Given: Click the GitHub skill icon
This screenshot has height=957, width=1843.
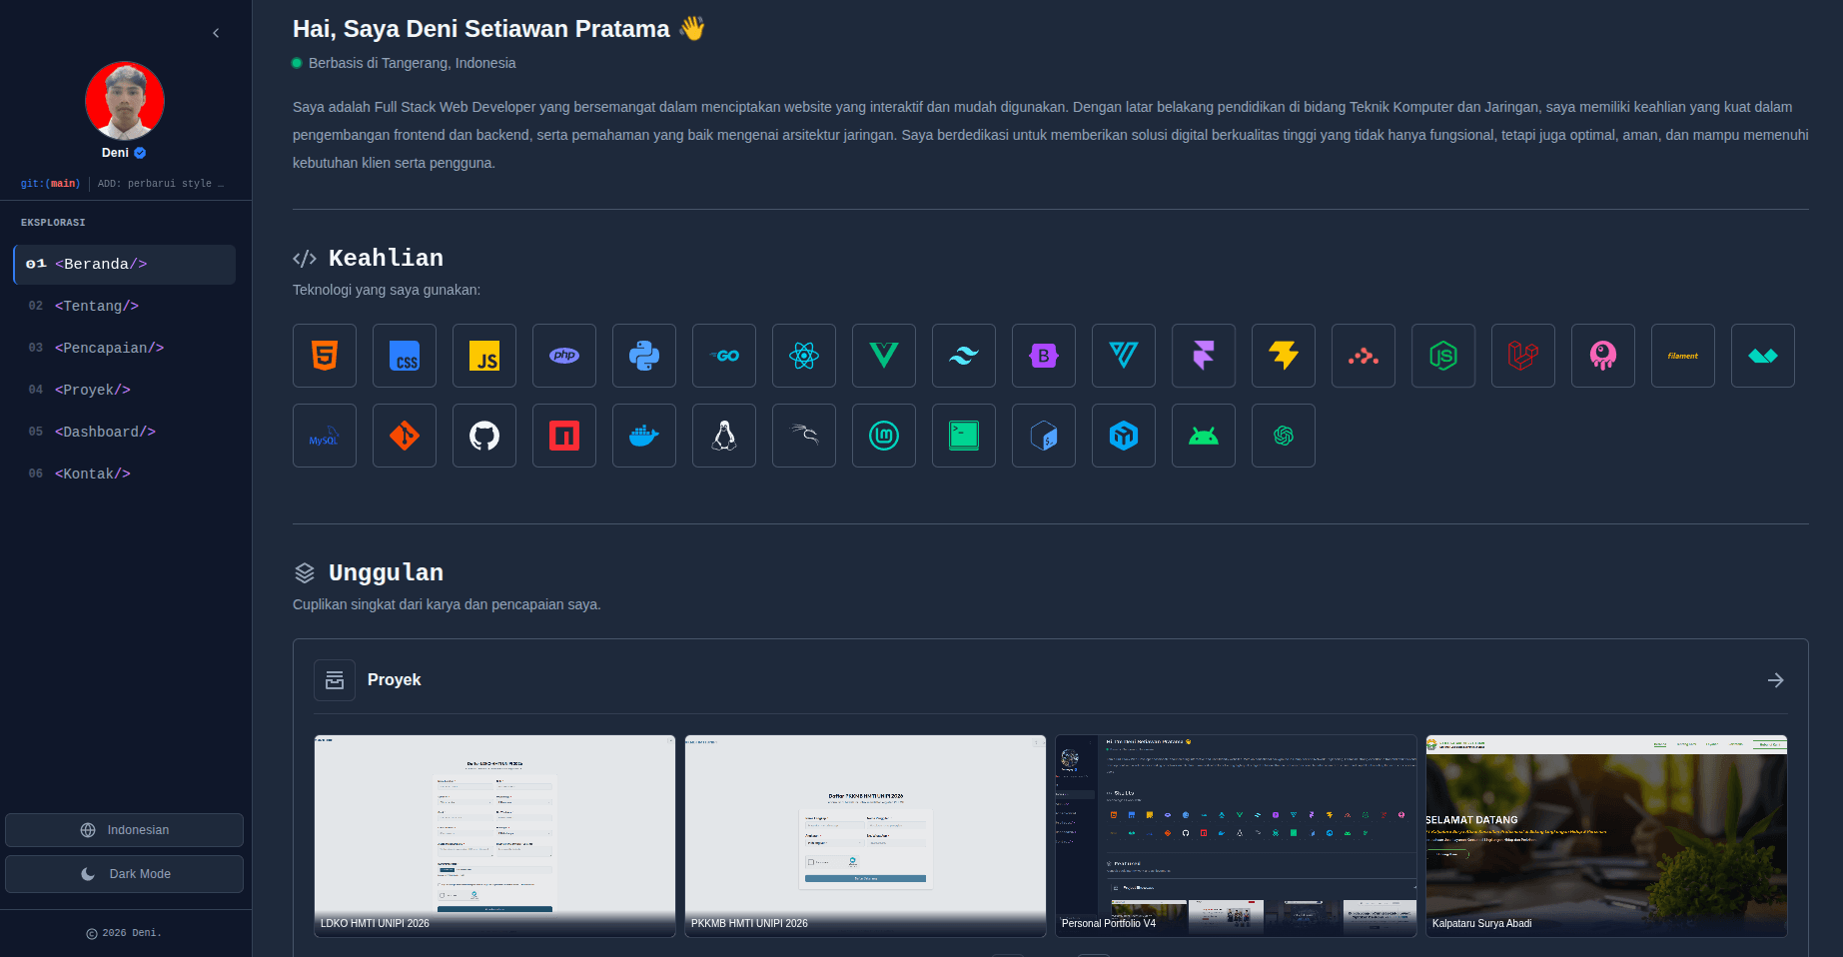Looking at the screenshot, I should pyautogui.click(x=484, y=436).
